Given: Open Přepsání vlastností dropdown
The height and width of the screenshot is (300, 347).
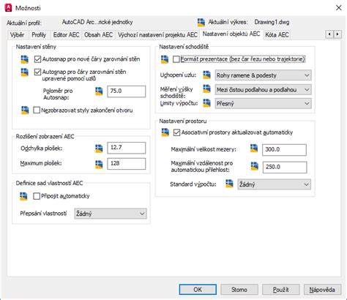Looking at the screenshot, I should [x=111, y=214].
